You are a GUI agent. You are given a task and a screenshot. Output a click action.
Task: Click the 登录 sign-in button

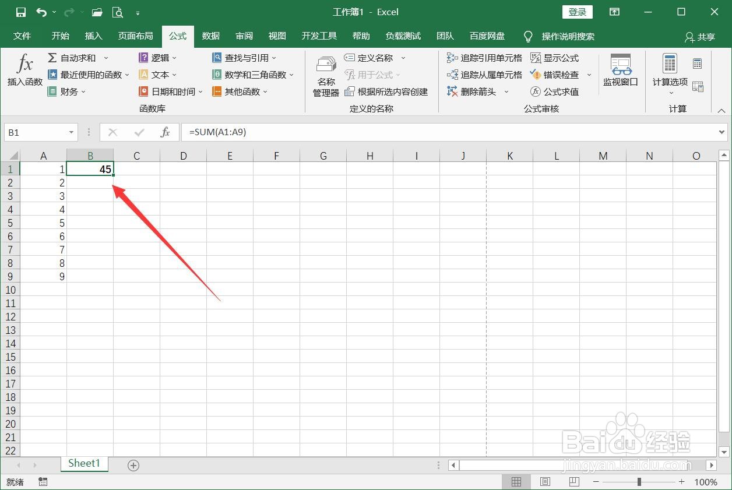(x=576, y=12)
